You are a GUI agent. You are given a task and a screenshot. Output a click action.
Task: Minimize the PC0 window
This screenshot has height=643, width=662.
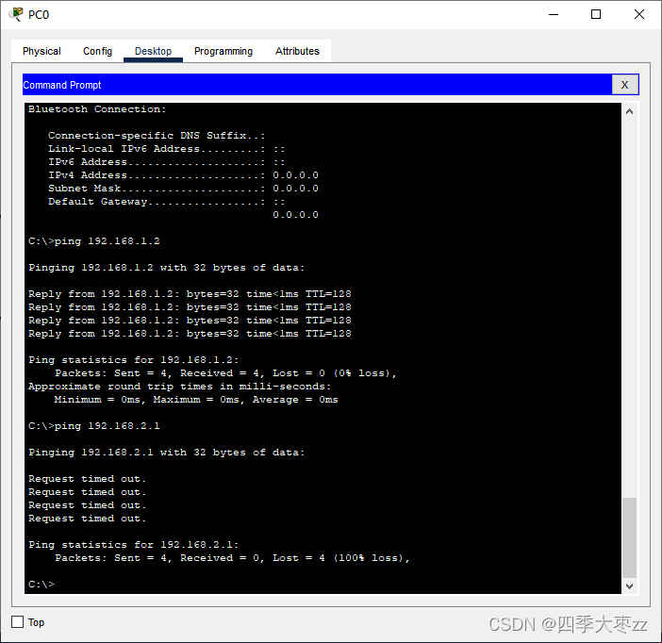click(554, 14)
